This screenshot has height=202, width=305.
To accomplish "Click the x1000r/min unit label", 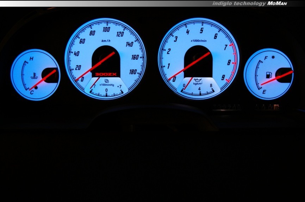I will point(199,41).
